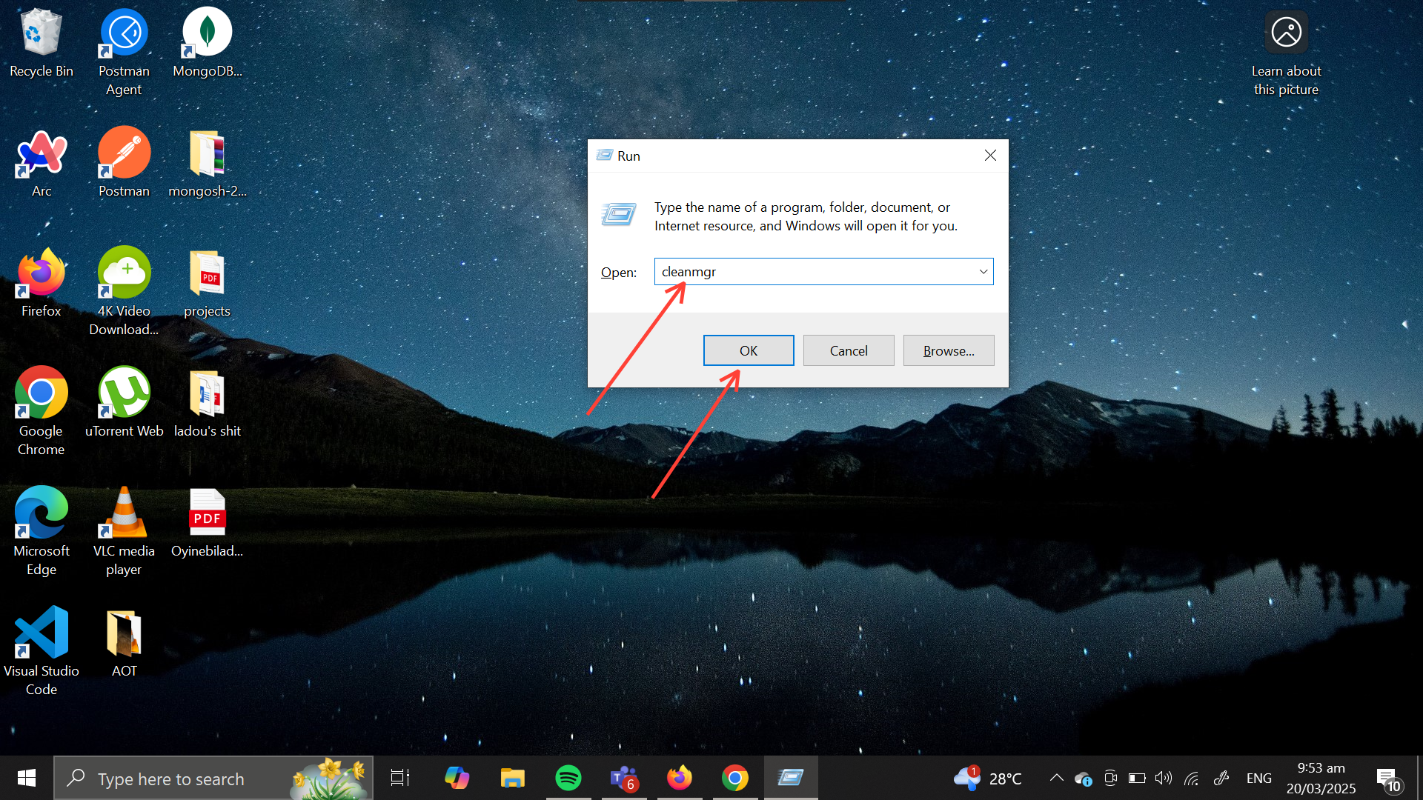This screenshot has width=1423, height=800.
Task: Open the Windows Start menu
Action: (27, 778)
